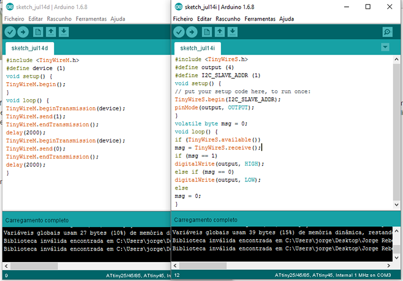Select the sketch_jul14d tab

[30, 48]
